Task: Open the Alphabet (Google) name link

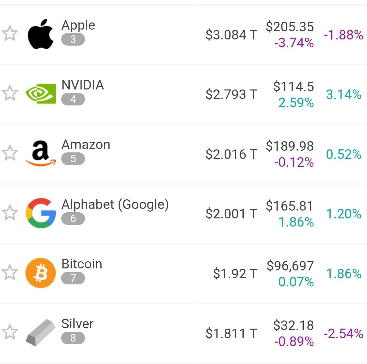Action: click(x=115, y=204)
